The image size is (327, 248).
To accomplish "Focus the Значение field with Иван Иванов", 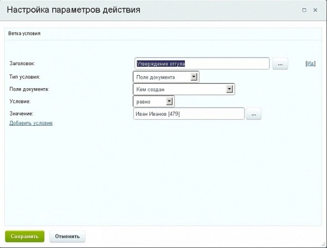I will (189, 114).
